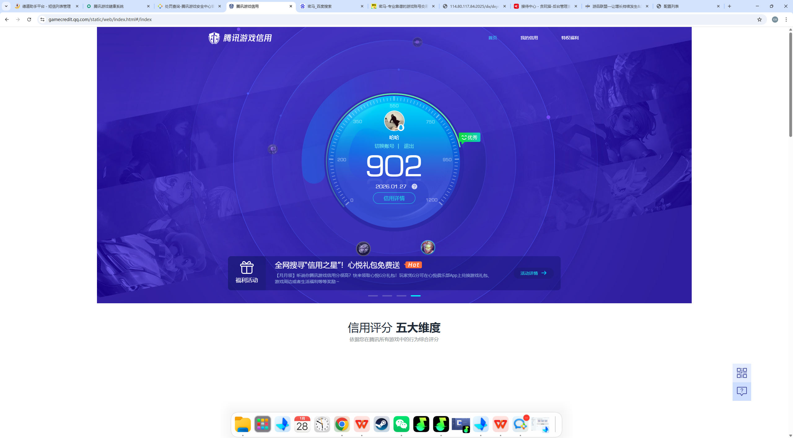Viewport: 793px width, 438px height.
Task: Click the user avatar above 哈哈
Action: click(x=393, y=121)
